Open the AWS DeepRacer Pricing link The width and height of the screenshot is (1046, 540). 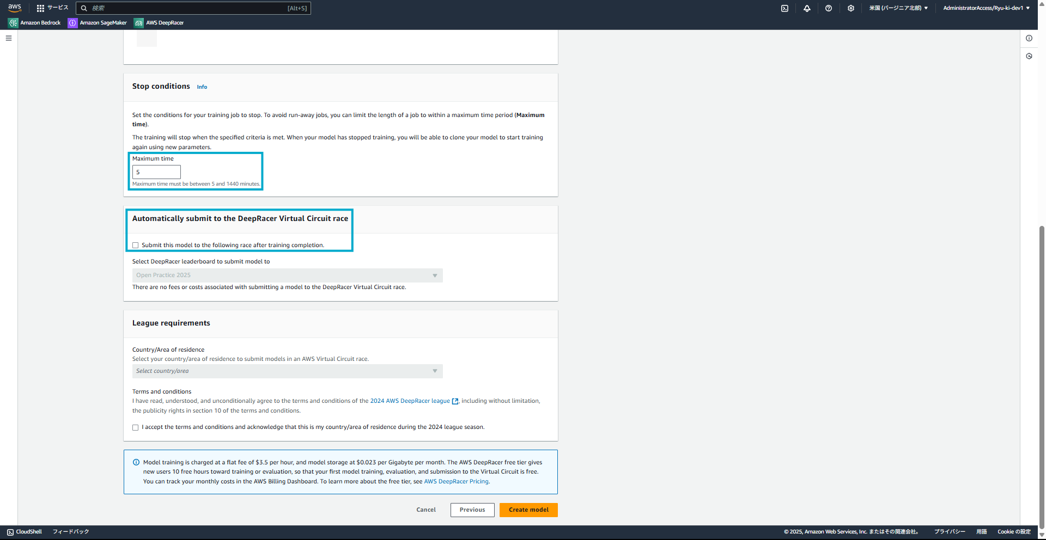pos(456,482)
